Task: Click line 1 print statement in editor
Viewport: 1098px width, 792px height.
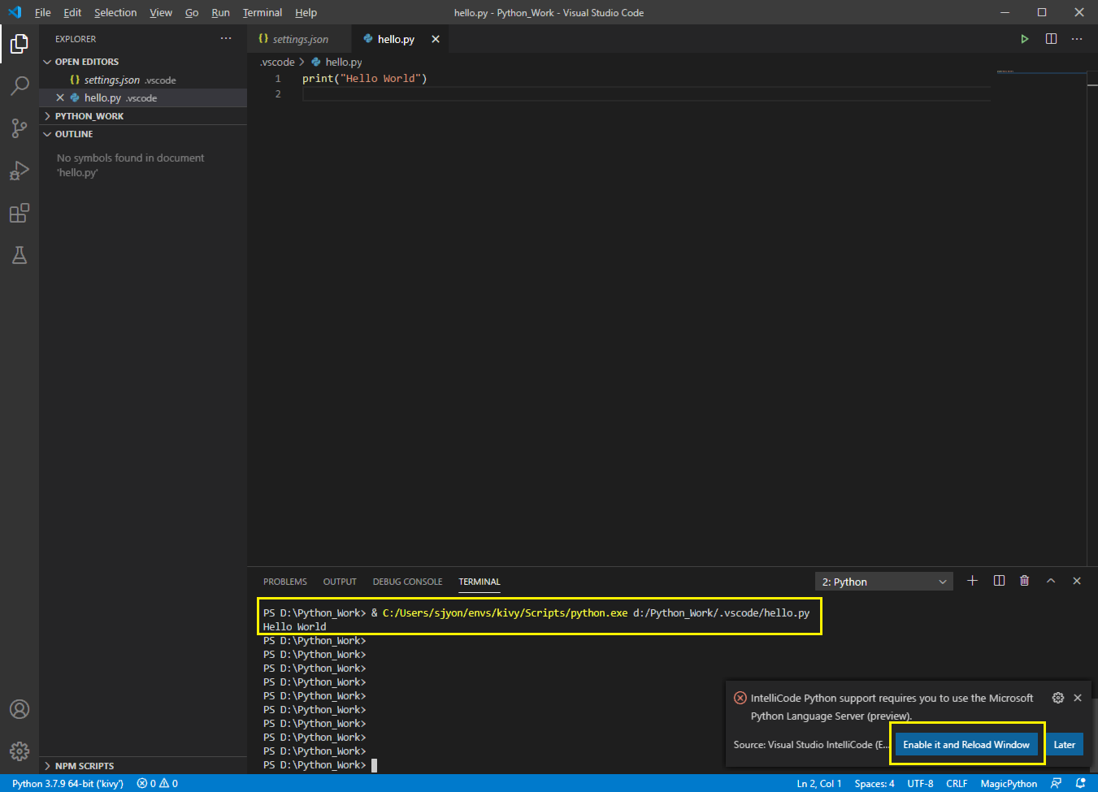Action: [x=364, y=79]
